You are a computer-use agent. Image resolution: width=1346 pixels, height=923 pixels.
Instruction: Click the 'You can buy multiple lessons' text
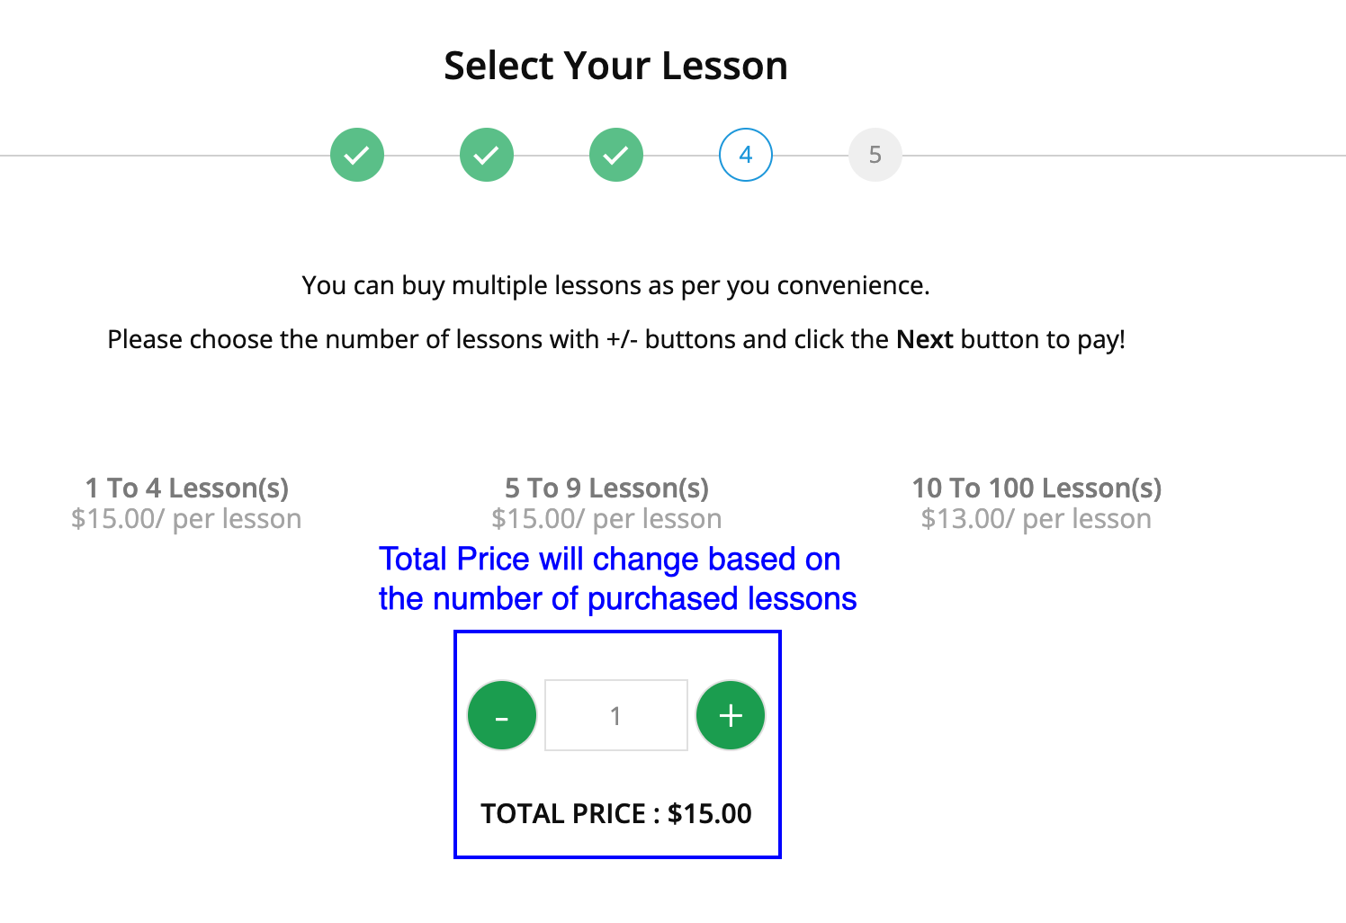click(615, 285)
